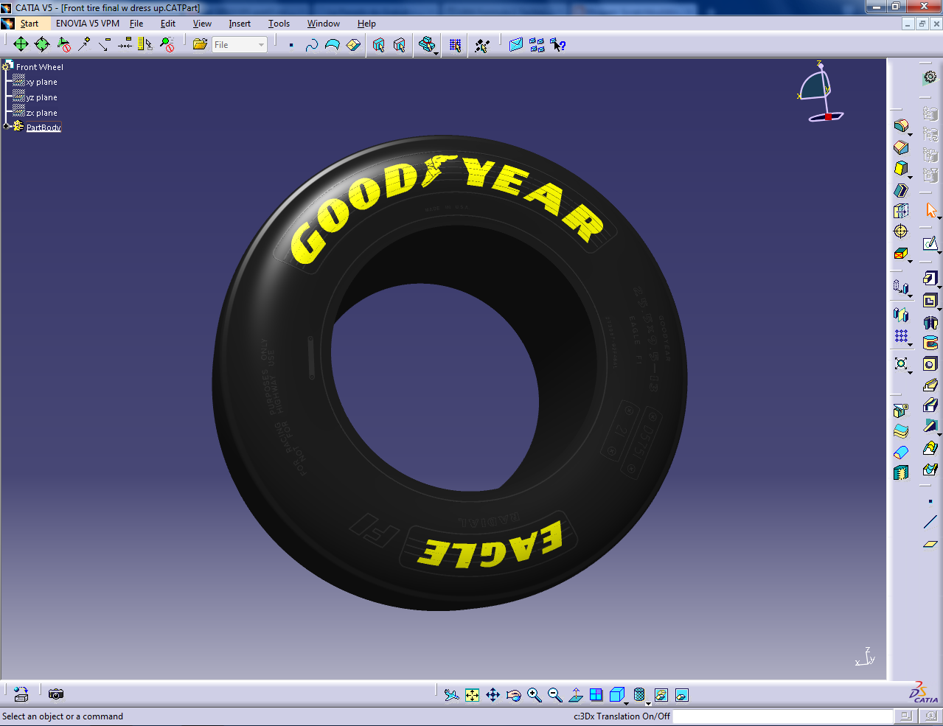Click the Shaft tool icon
Viewport: 943px width, 726px height.
pyautogui.click(x=930, y=322)
